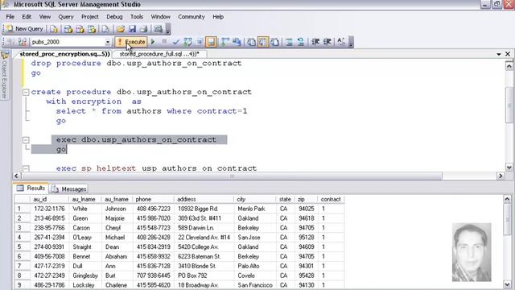The image size is (515, 290).
Task: Collapse the exec dbo.usp_authors_on_contract block
Action: 26,139
